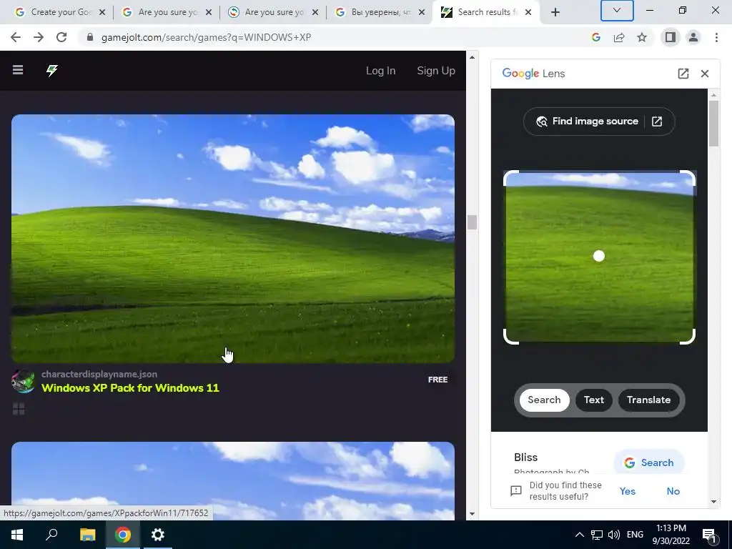Open the notification center
Image resolution: width=732 pixels, height=549 pixels.
[x=709, y=535]
